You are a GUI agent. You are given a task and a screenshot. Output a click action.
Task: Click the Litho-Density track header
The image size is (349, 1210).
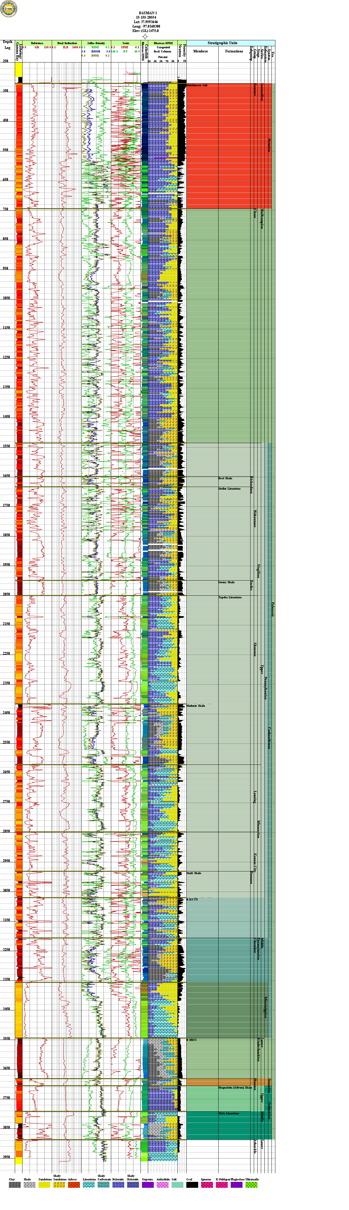coord(96,43)
